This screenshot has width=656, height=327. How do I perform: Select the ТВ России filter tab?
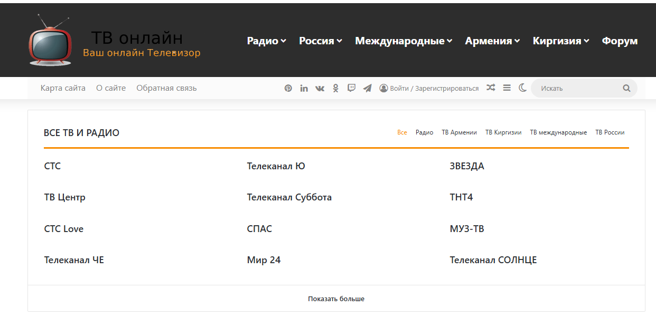click(x=610, y=132)
